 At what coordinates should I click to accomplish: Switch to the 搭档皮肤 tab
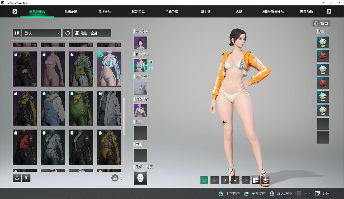click(105, 11)
